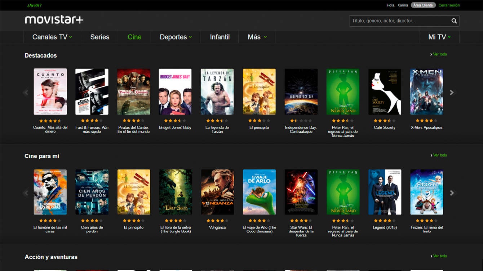Click the 'Destacados' section heading

pyautogui.click(x=41, y=55)
